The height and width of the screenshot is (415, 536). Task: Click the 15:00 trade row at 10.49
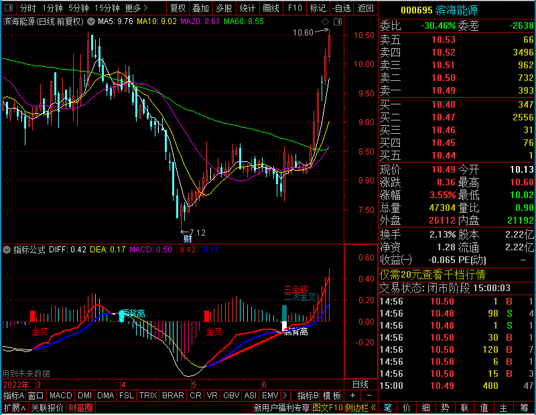(x=457, y=386)
